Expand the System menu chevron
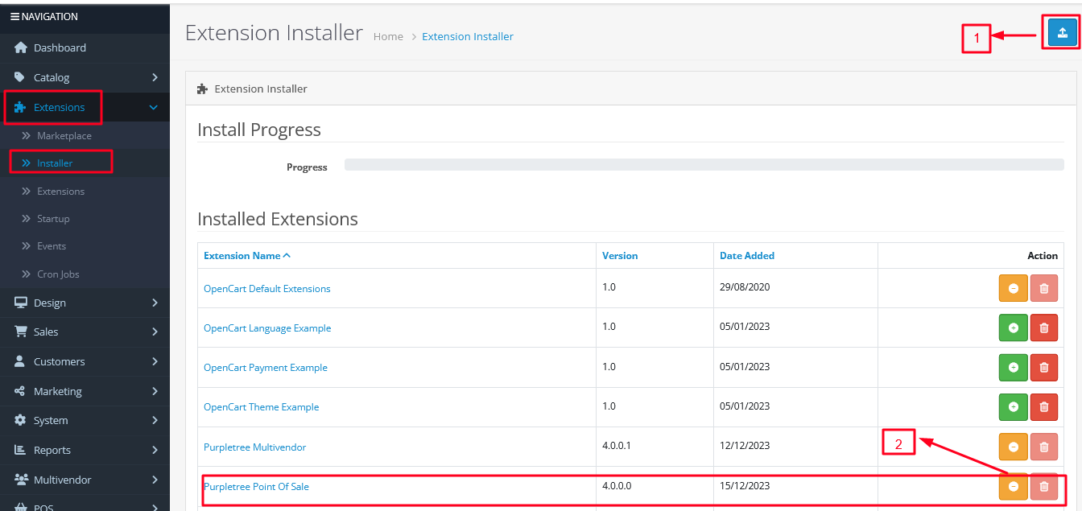This screenshot has width=1082, height=511. click(155, 420)
